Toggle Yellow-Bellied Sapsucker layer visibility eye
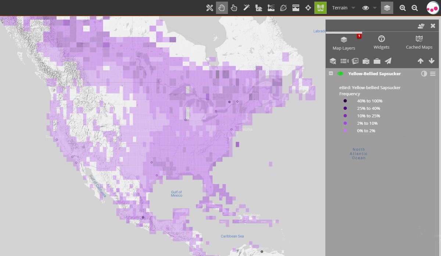Screen dimensions: 441x256 340,74
